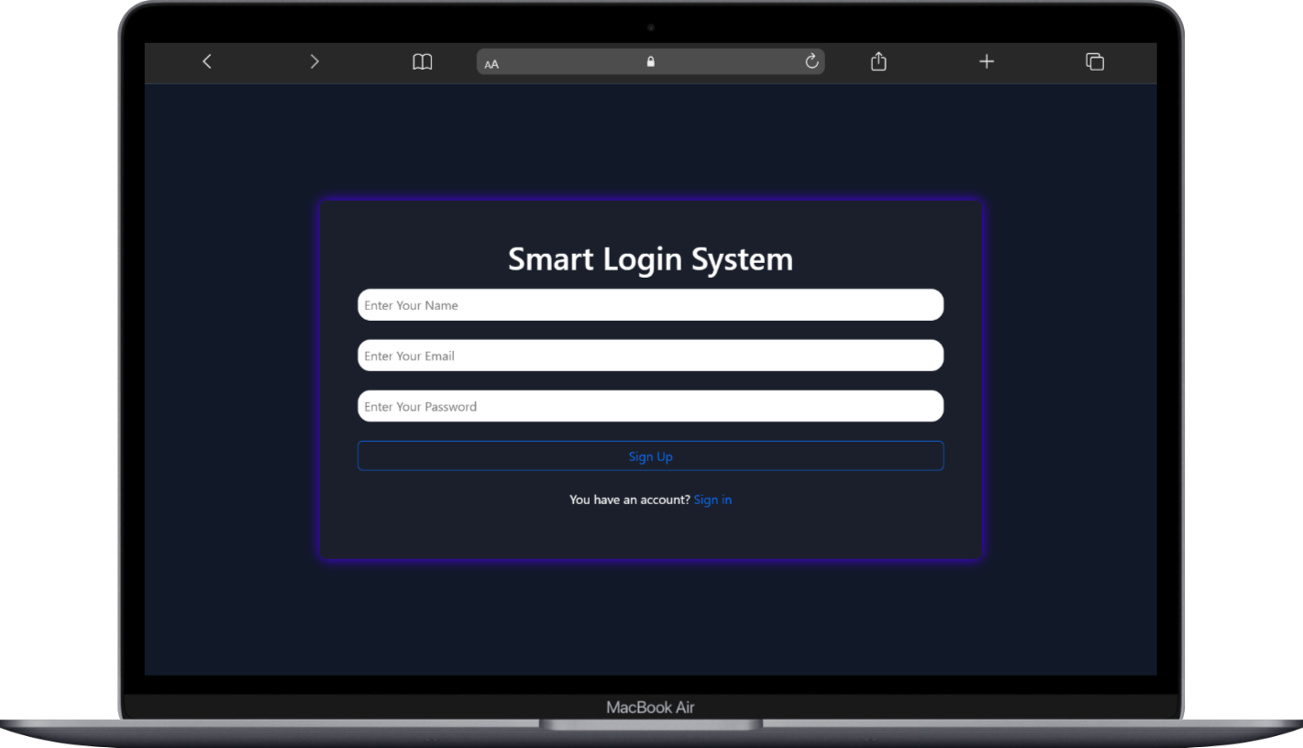This screenshot has height=748, width=1303.
Task: Follow the Sign in link
Action: click(712, 500)
